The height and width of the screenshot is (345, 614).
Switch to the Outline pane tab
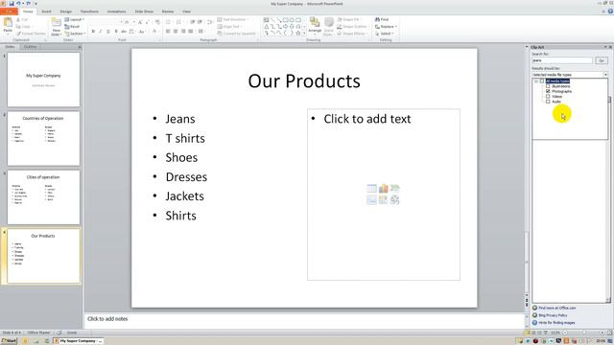[30, 47]
